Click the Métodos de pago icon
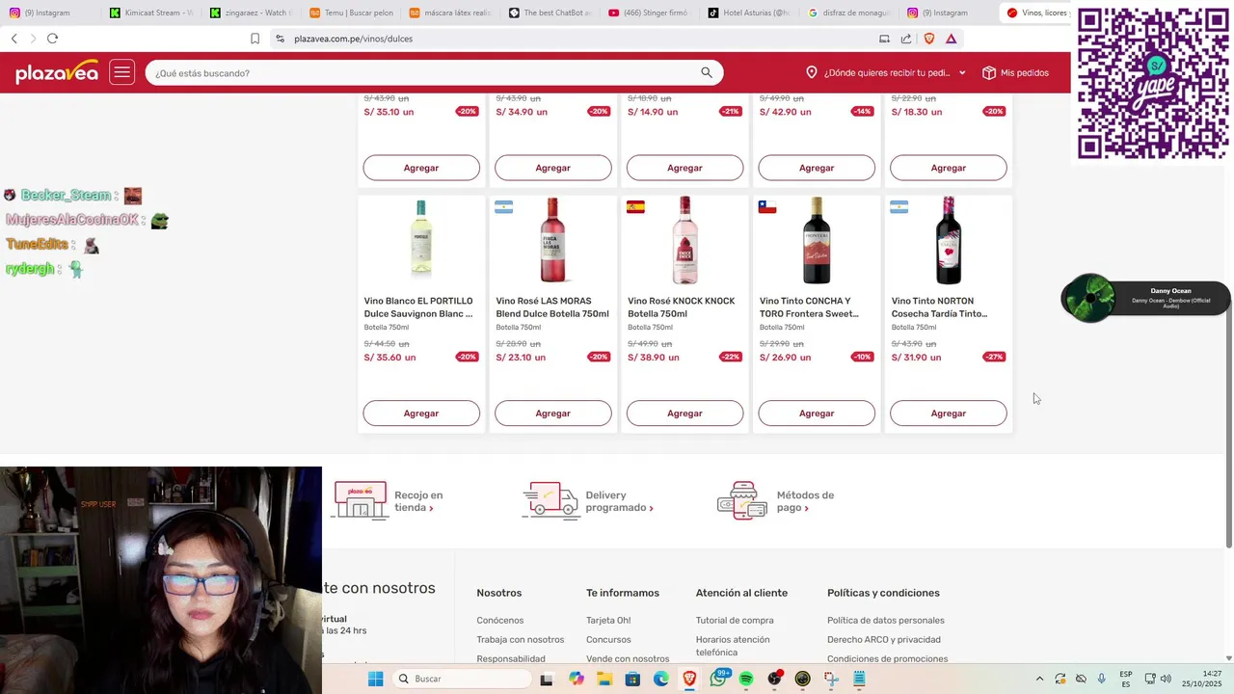1234x694 pixels. coord(742,501)
